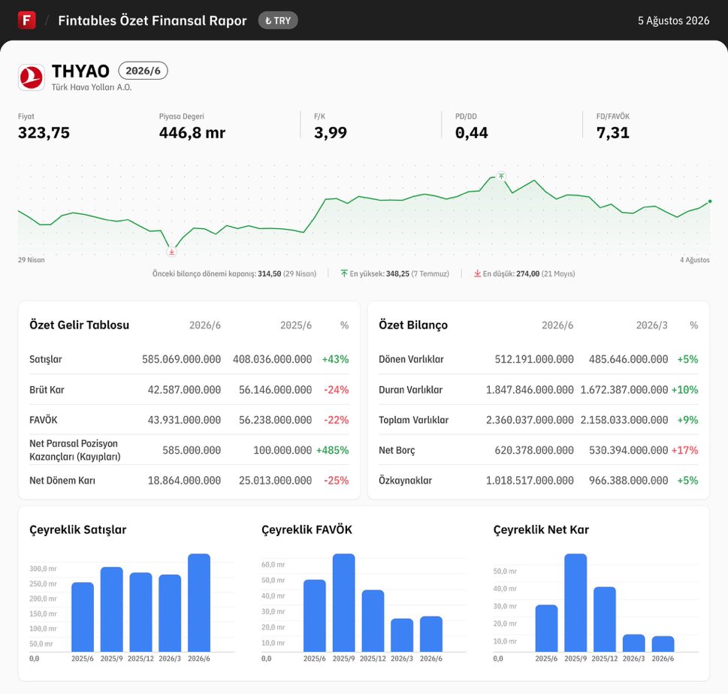Screen dimensions: 728x694
Task: Click the Çeyreklik FAVÖK chart title
Action: point(307,530)
